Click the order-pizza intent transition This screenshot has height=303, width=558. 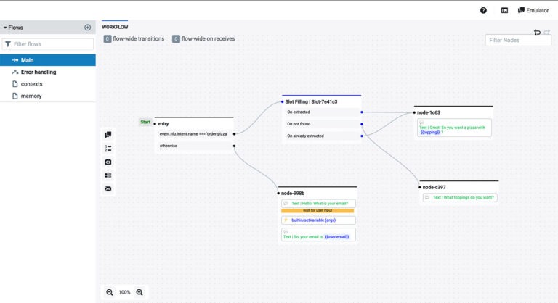(195, 134)
